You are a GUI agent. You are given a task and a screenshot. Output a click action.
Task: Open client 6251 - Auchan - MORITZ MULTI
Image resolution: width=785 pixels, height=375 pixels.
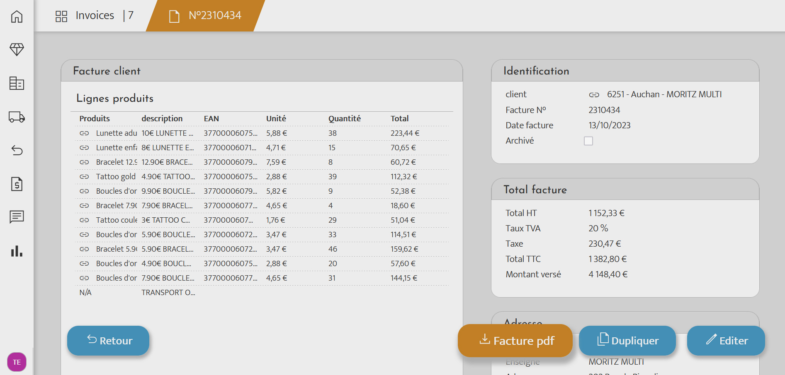664,94
